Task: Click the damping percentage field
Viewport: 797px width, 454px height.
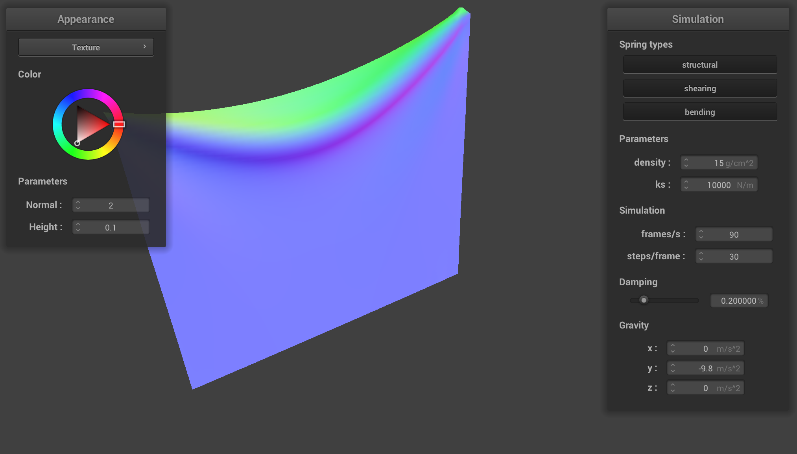Action: 739,301
